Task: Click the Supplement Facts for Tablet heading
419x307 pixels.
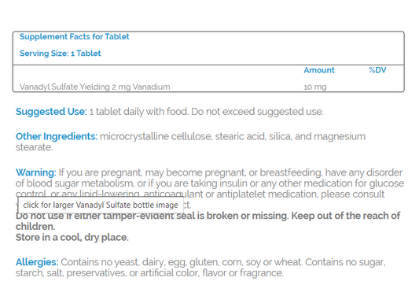Action: [x=74, y=36]
